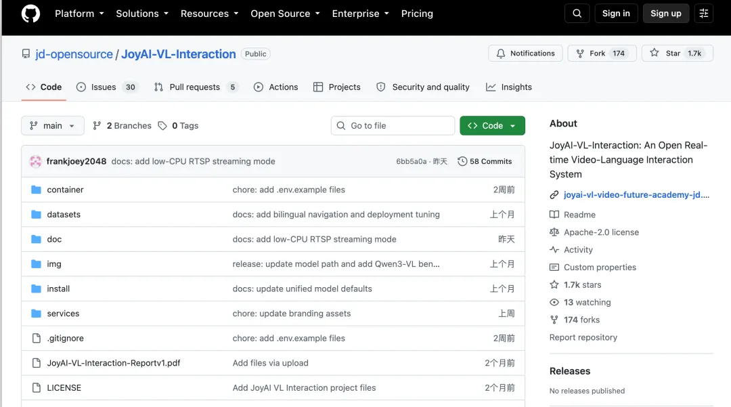Switch to the Security and quality tab

coord(423,87)
